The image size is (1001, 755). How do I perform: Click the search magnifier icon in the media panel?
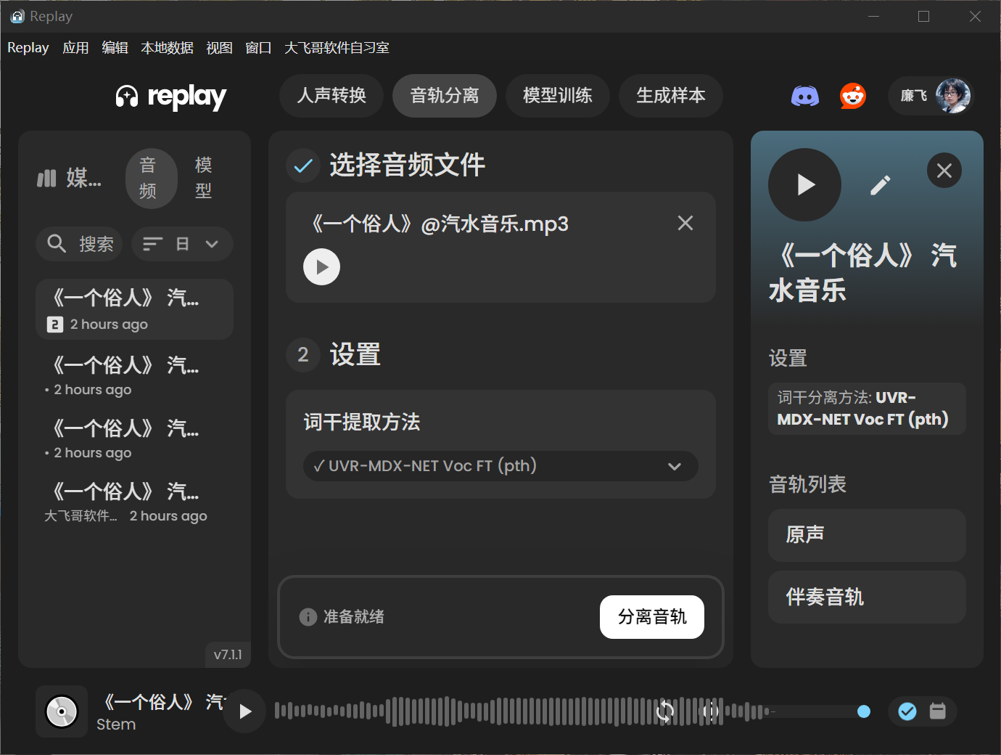57,243
